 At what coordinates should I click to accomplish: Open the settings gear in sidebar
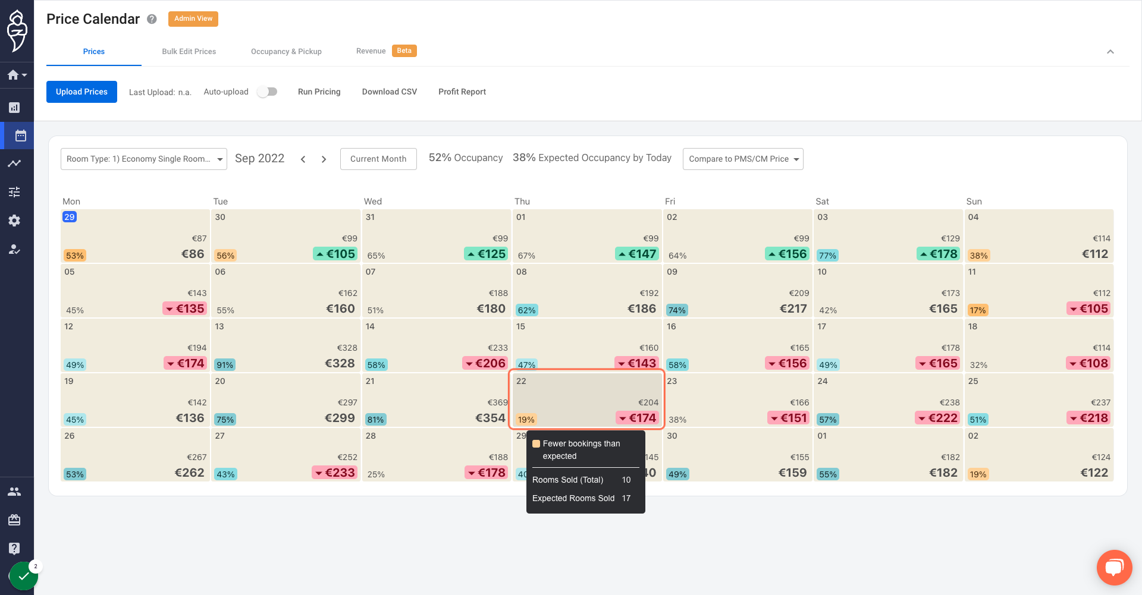click(14, 221)
